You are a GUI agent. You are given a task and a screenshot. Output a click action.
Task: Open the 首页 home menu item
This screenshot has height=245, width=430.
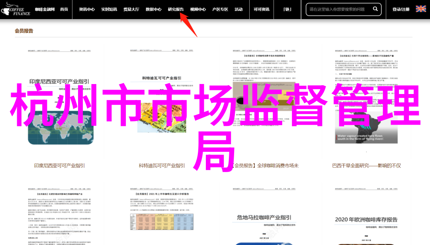(64, 10)
